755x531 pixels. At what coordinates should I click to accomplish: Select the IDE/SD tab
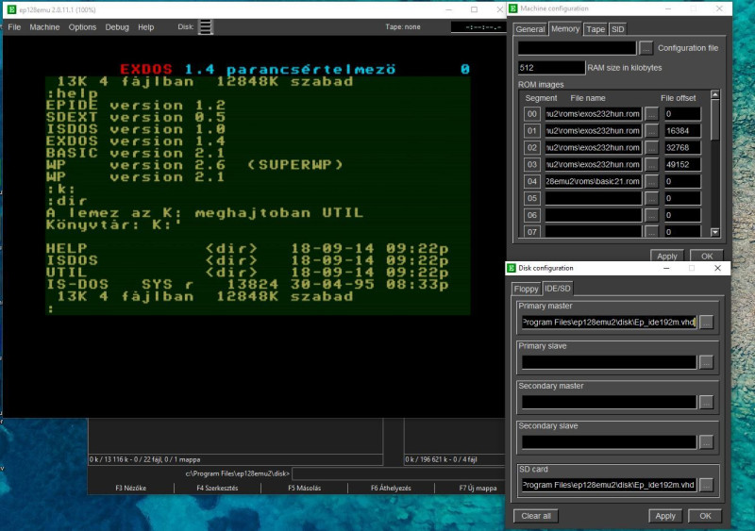558,289
